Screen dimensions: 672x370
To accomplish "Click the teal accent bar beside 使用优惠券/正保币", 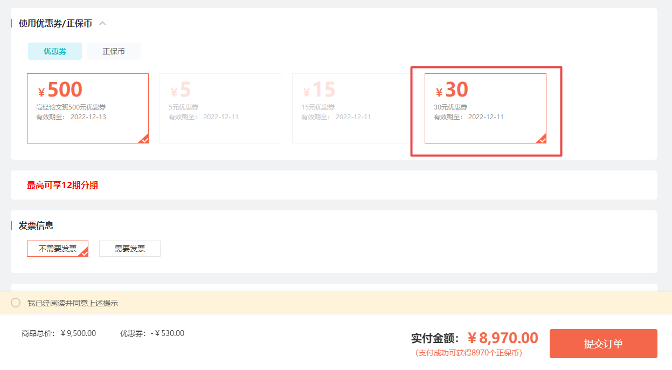I will tap(12, 23).
